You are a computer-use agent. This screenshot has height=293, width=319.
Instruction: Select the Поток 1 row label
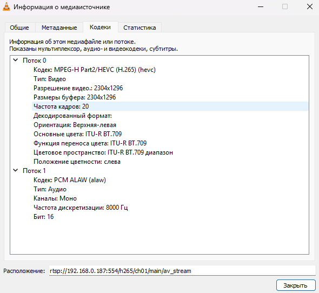(x=34, y=171)
